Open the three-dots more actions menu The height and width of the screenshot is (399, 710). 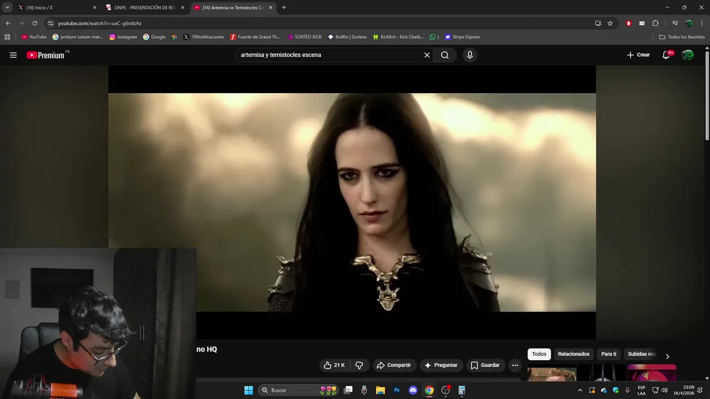(x=515, y=365)
